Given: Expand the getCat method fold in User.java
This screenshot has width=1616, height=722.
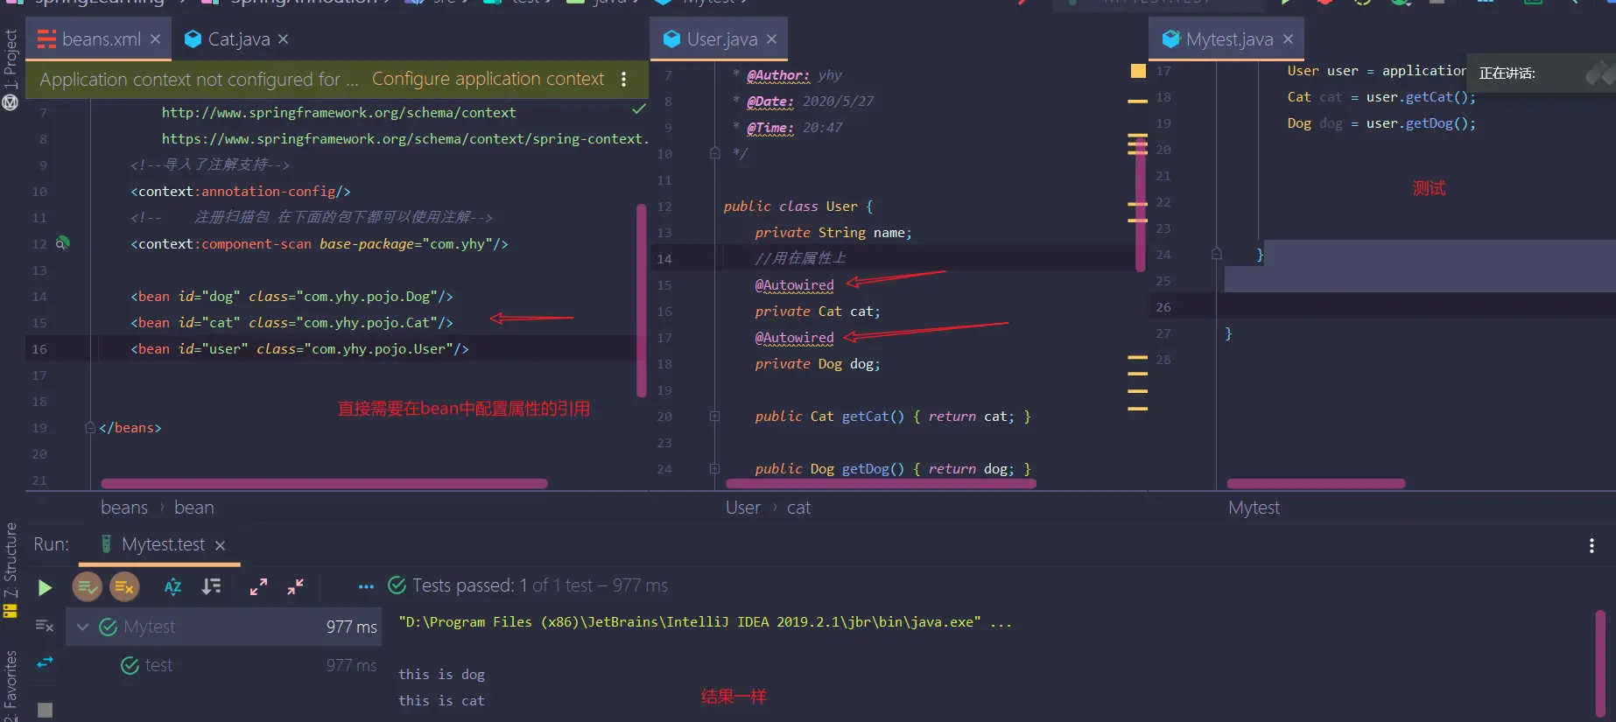Looking at the screenshot, I should [714, 417].
